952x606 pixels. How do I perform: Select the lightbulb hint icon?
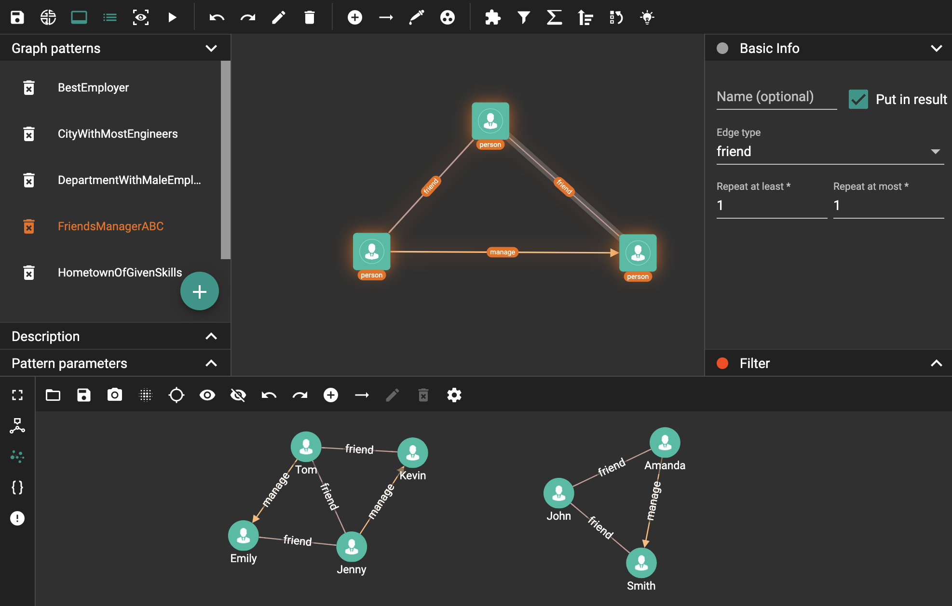click(x=647, y=18)
